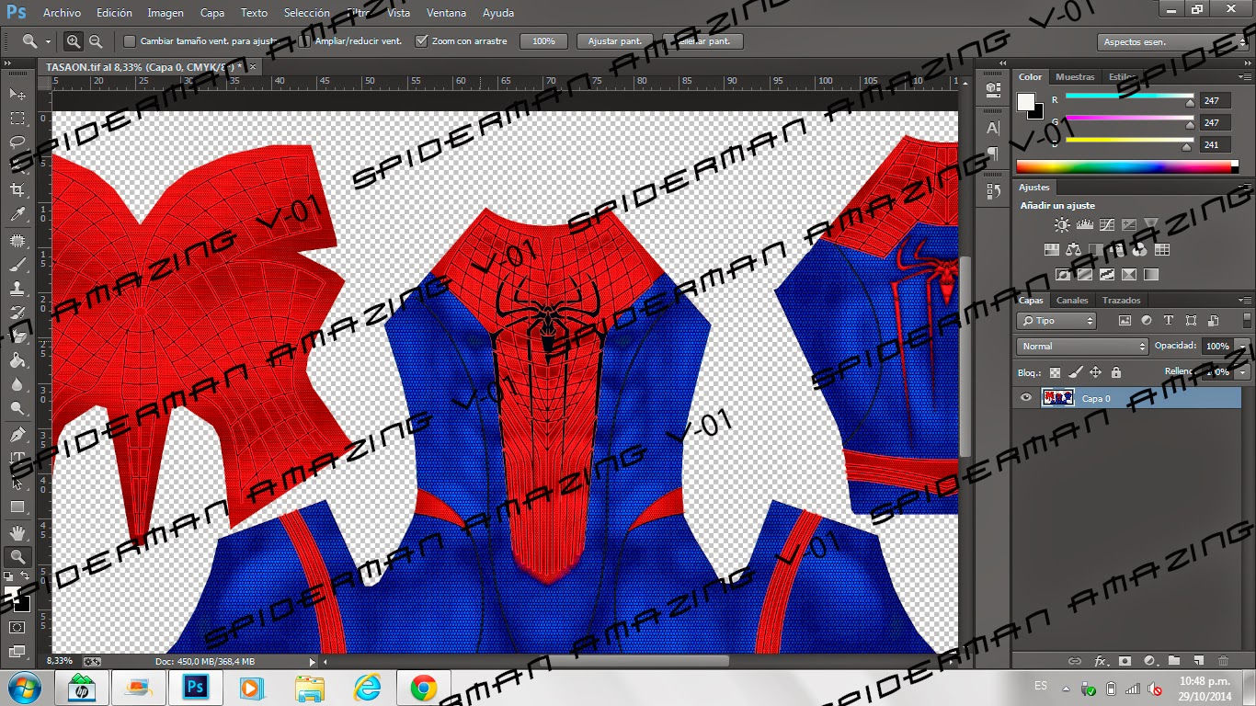The height and width of the screenshot is (706, 1256).
Task: Link layers with the chain icon
Action: click(1075, 661)
